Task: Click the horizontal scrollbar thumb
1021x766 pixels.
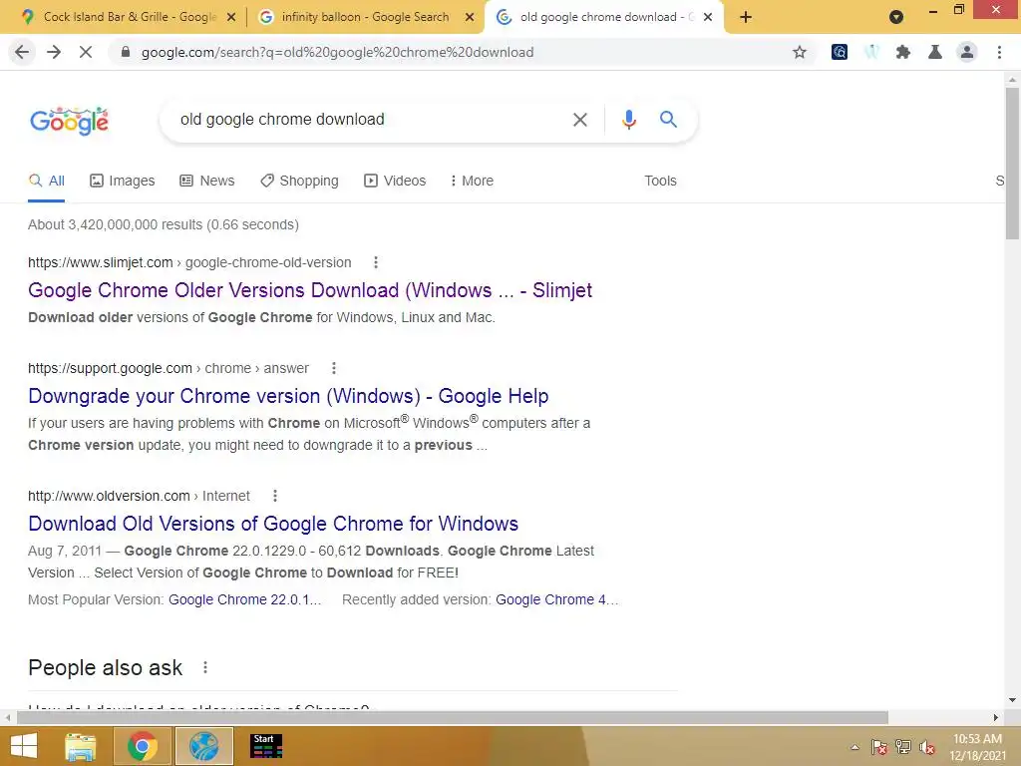Action: click(453, 718)
